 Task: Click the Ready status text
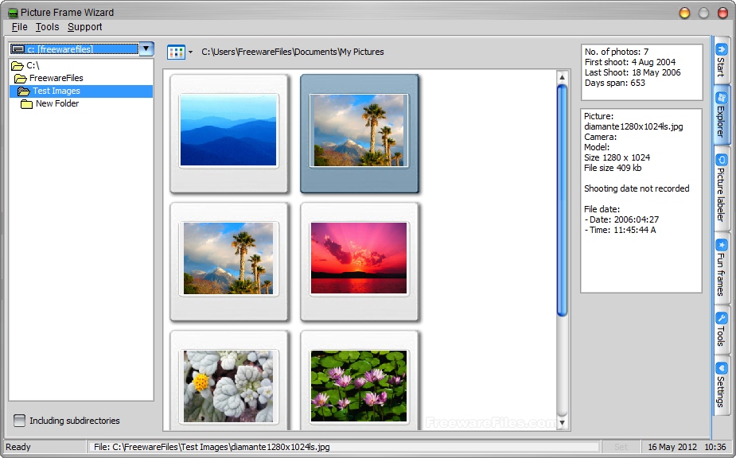18,447
